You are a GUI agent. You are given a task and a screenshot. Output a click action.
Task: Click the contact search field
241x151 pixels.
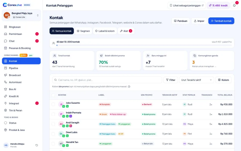coord(107,80)
